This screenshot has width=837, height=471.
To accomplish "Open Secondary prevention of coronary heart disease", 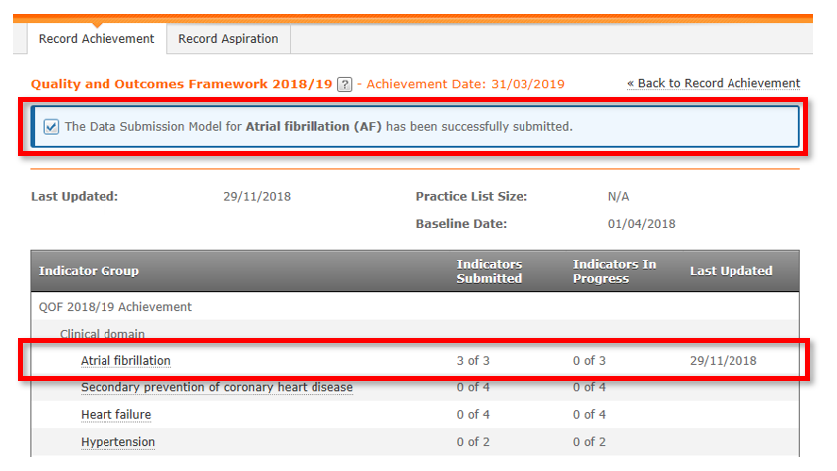I will (x=217, y=387).
